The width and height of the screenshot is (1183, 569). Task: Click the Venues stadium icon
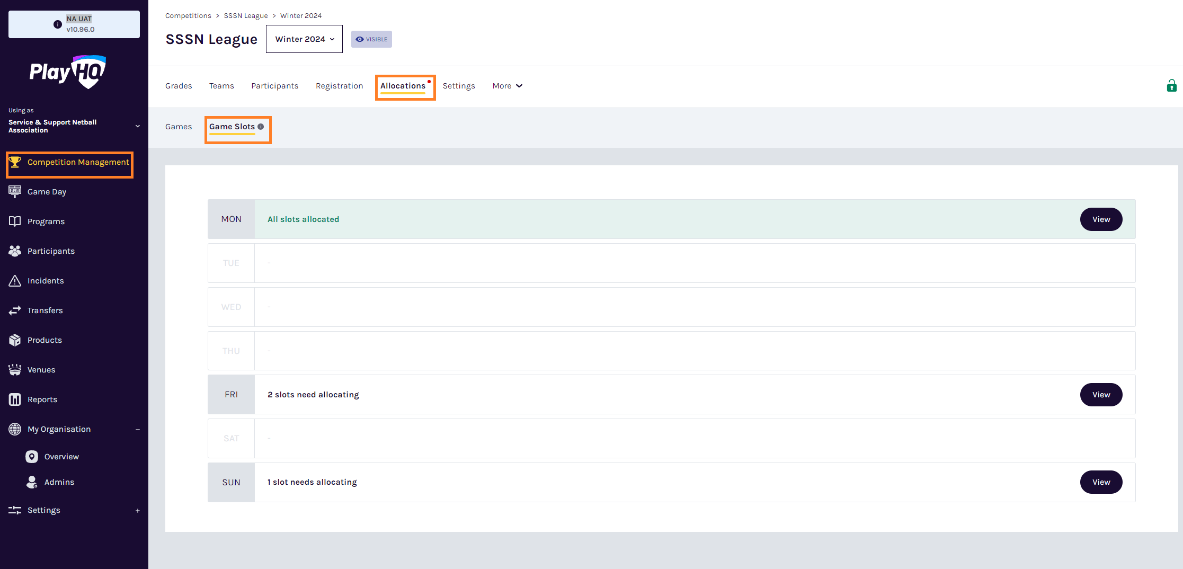[x=15, y=370]
